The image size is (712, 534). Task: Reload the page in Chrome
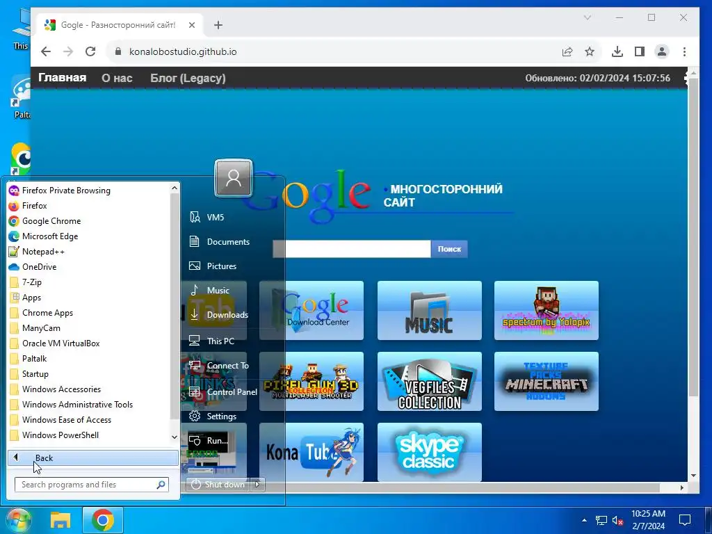90,51
